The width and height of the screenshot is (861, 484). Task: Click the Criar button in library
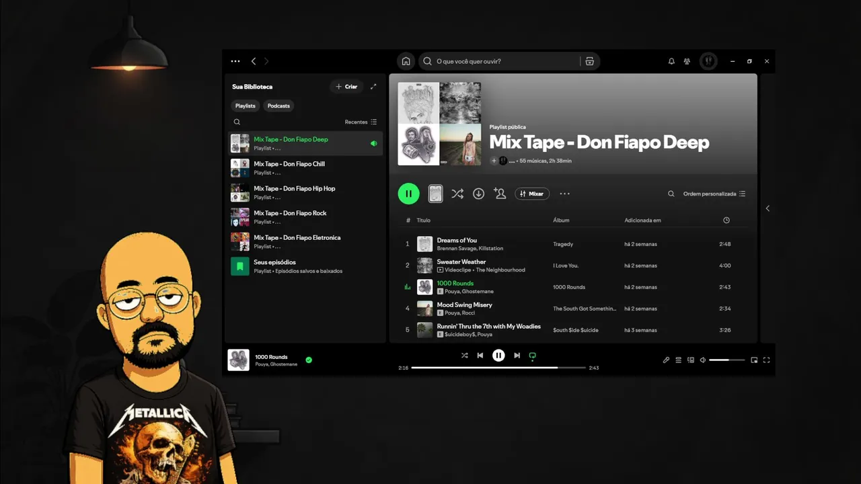pos(346,87)
